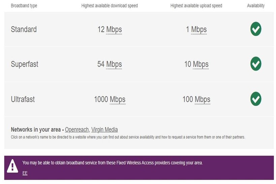The width and height of the screenshot is (276, 184).
Task: Select the Standard broadband row label
Action: (24, 29)
